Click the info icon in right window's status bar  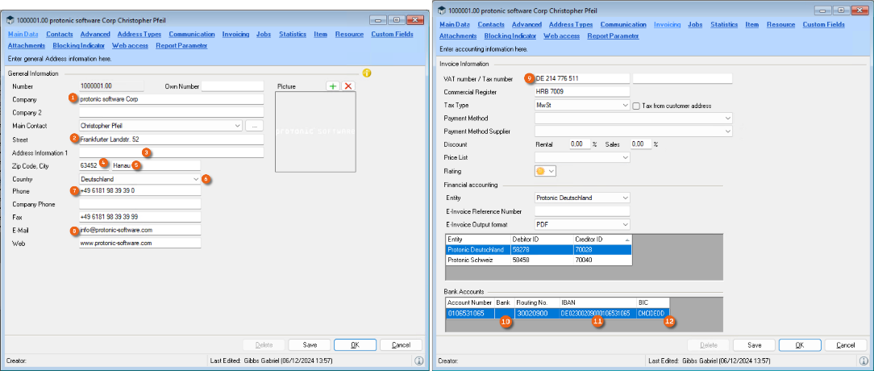coord(862,361)
